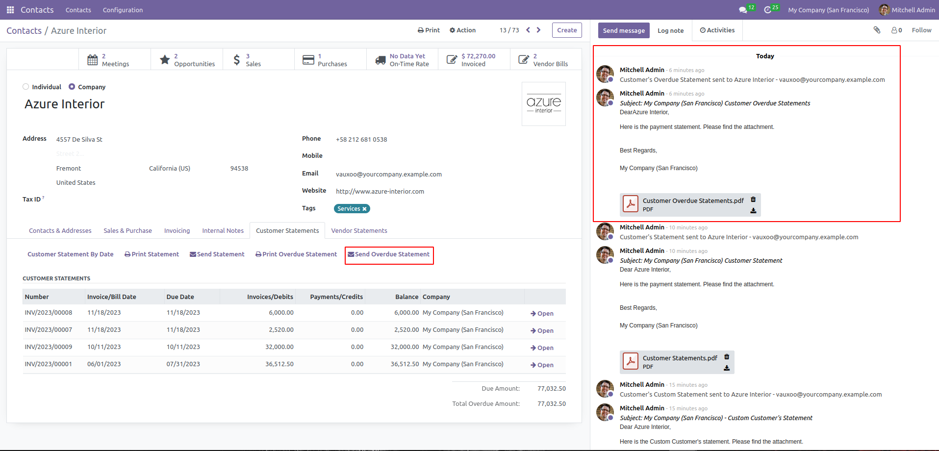Click the Contacts breadcrumb link
Image resolution: width=939 pixels, height=451 pixels.
(x=24, y=30)
